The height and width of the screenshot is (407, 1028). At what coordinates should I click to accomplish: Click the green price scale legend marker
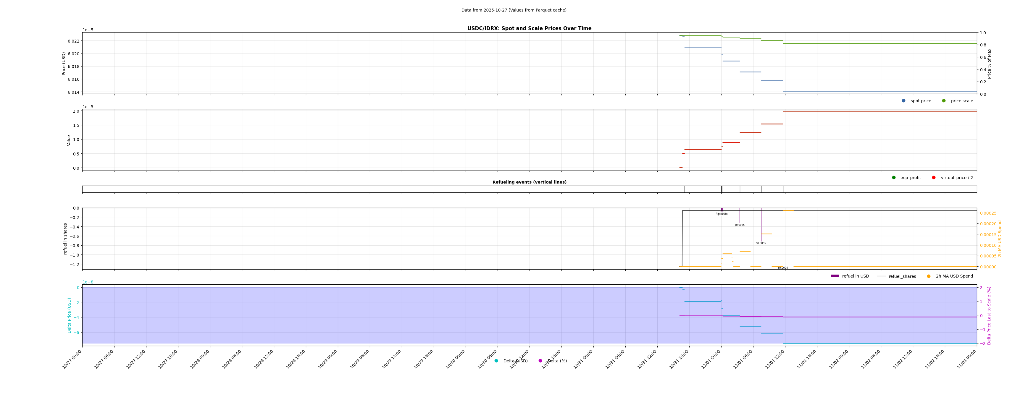coord(944,101)
